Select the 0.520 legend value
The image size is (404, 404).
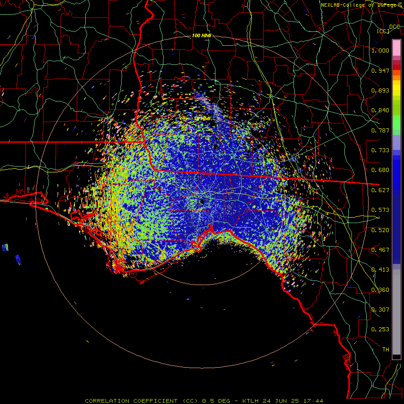(x=380, y=230)
